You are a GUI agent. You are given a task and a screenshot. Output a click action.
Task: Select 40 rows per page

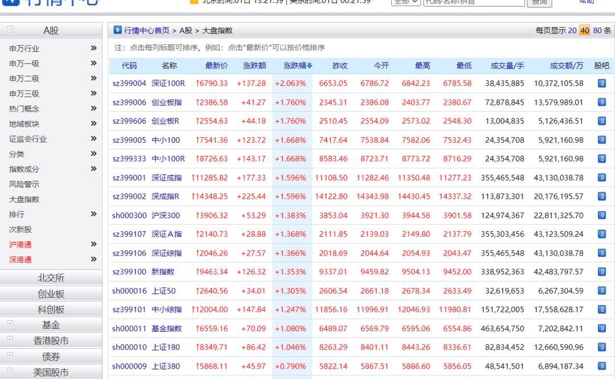click(585, 30)
